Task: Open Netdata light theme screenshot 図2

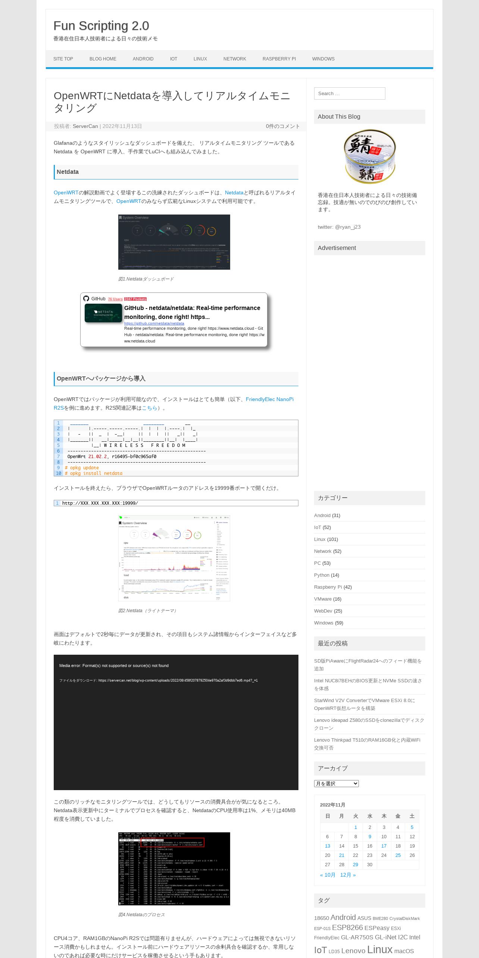Action: click(174, 558)
